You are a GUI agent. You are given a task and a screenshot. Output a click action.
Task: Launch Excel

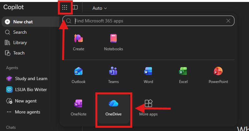[183, 75]
